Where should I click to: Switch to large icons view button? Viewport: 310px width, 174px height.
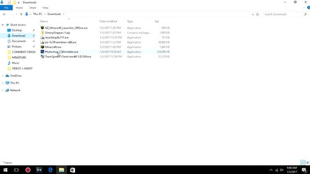coord(308,162)
